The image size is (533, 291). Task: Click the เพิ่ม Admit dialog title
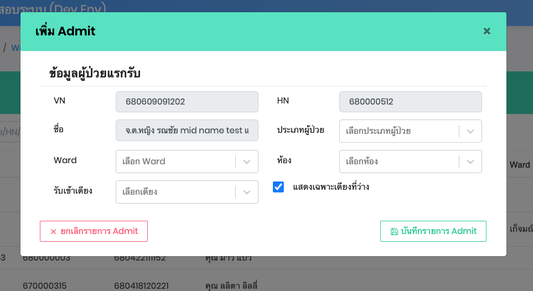tap(65, 31)
